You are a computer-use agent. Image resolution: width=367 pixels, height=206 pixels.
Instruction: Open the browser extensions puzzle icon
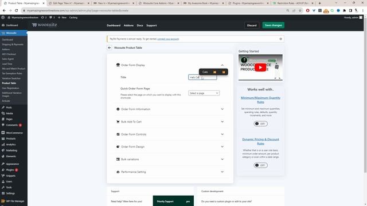pyautogui.click(x=344, y=10)
